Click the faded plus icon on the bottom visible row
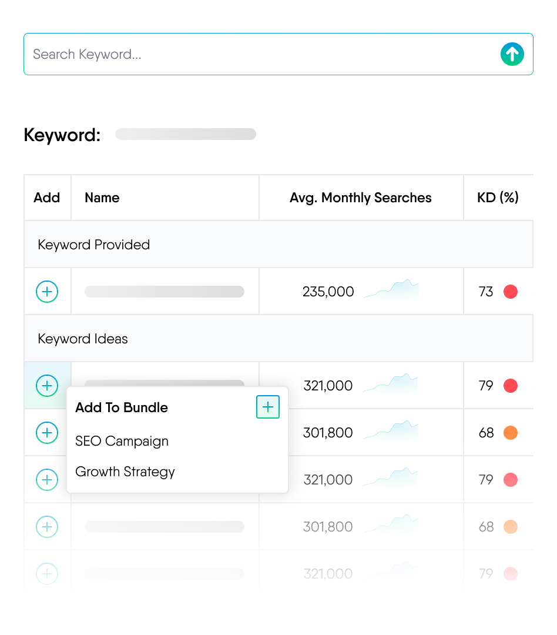557x635 pixels. coord(47,573)
